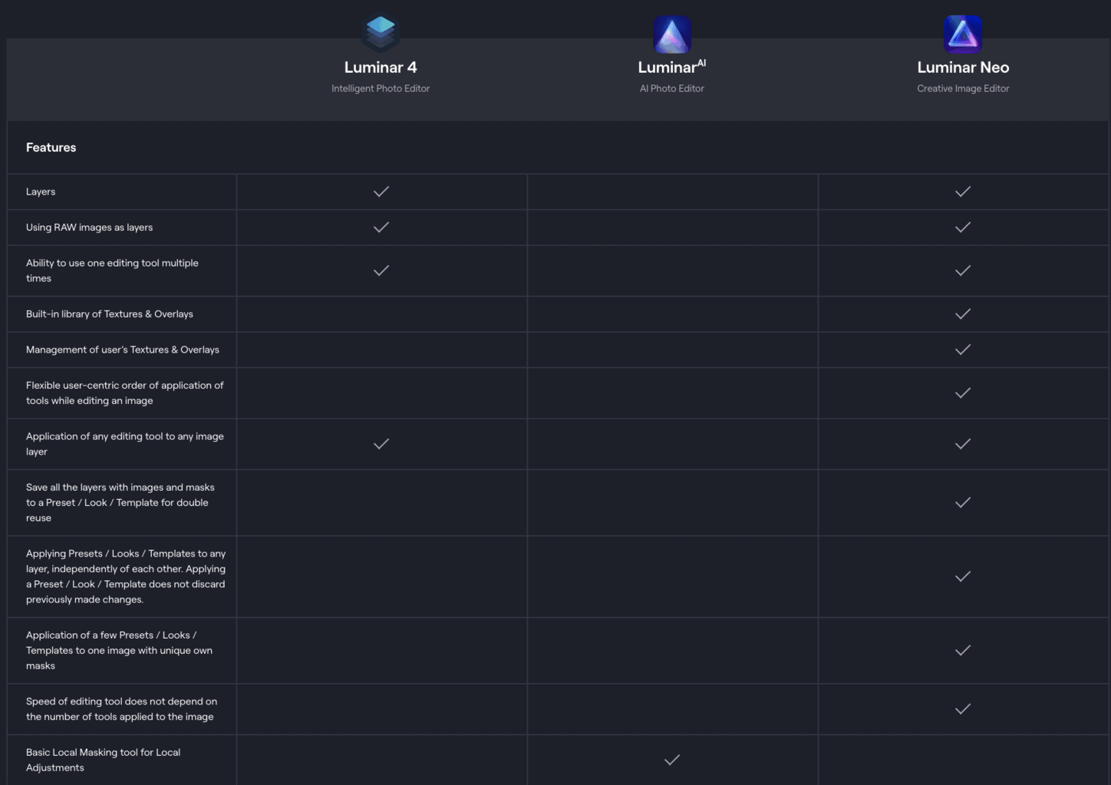This screenshot has width=1111, height=785.
Task: Click Luminar 4 checkmark in Layers row
Action: [381, 192]
